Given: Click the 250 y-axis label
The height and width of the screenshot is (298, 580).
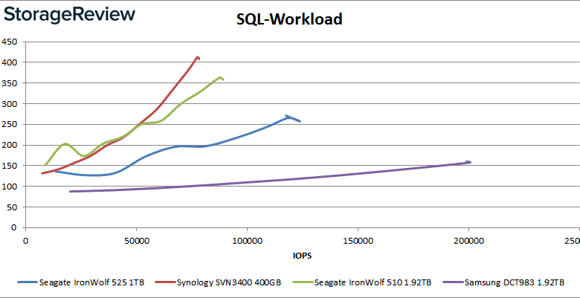Looking at the screenshot, I should pyautogui.click(x=10, y=124).
